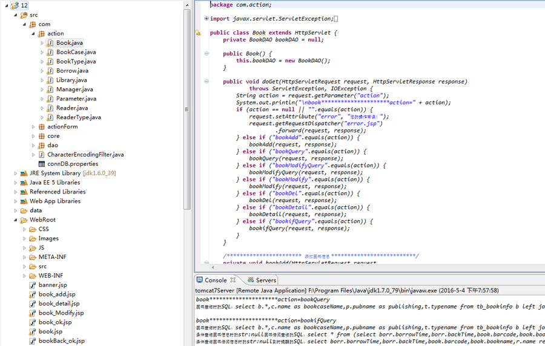The width and height of the screenshot is (545, 346).
Task: Click the BookType.java file icon
Action: pyautogui.click(x=50, y=62)
